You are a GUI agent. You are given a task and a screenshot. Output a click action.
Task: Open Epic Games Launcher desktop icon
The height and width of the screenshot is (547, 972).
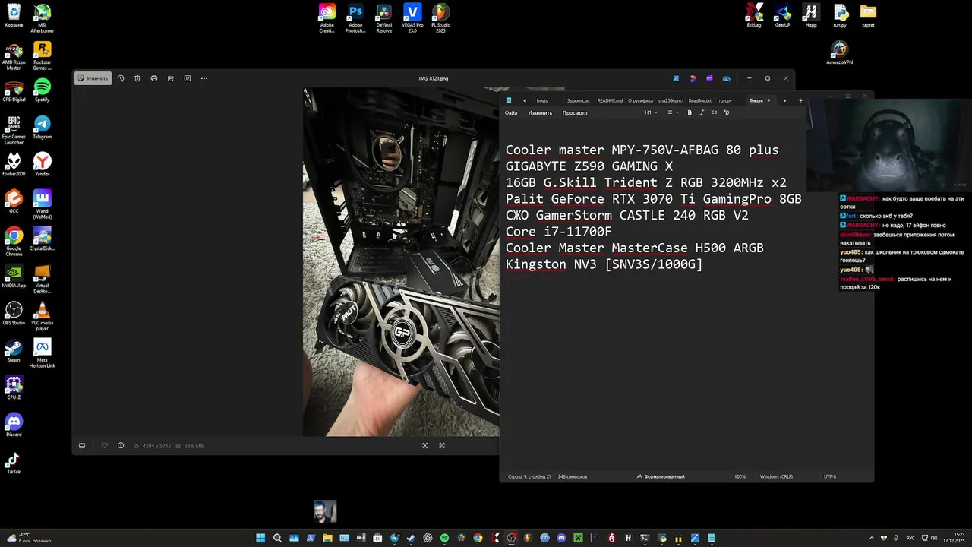[14, 129]
